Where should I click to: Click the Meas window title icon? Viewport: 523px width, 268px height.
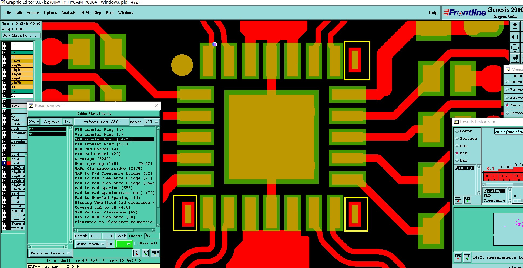[x=508, y=69]
